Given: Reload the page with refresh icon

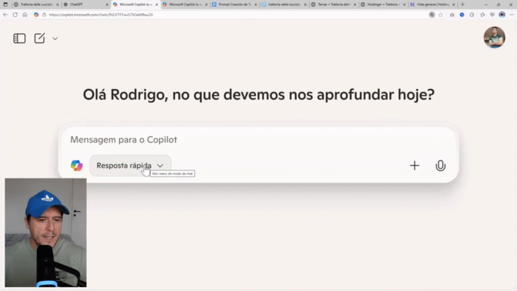Looking at the screenshot, I should (x=15, y=15).
